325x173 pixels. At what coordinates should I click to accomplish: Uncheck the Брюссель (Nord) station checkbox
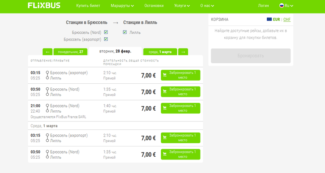(106, 32)
